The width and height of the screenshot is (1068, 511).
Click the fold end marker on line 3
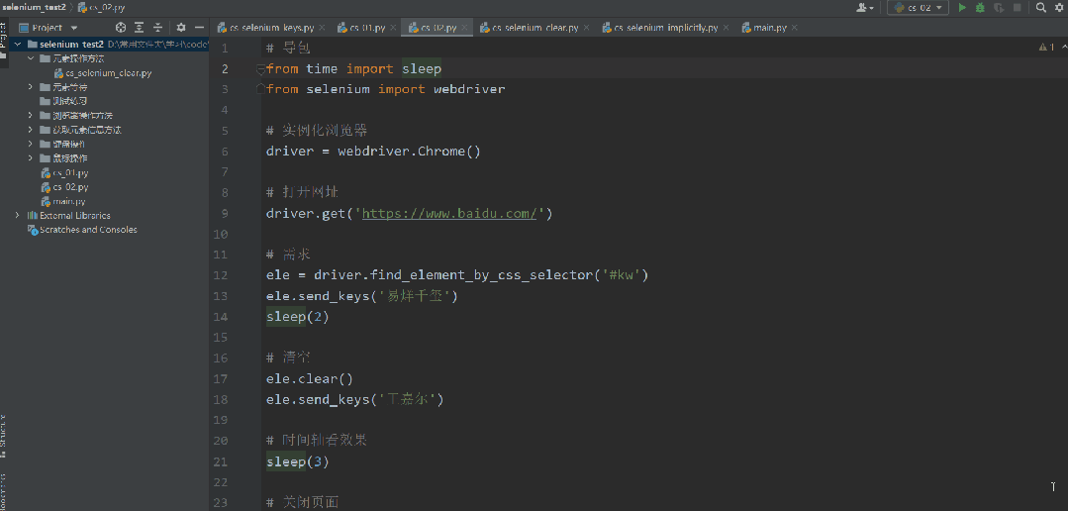coord(259,88)
